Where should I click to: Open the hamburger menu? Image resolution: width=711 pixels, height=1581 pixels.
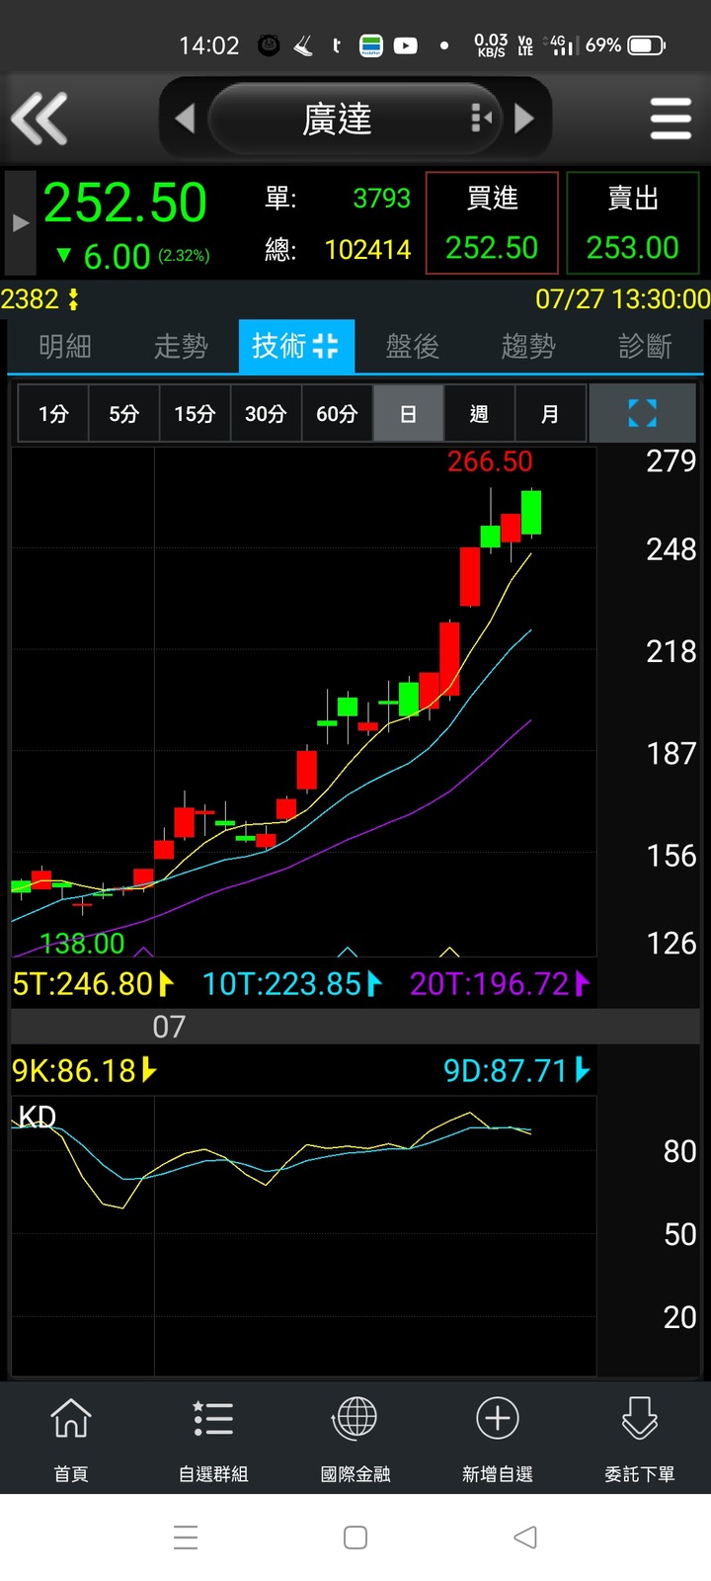click(671, 119)
